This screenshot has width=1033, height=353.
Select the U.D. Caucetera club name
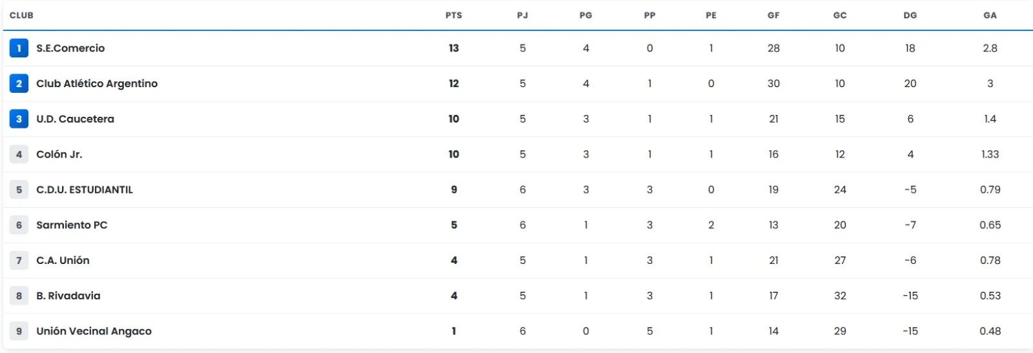(75, 119)
